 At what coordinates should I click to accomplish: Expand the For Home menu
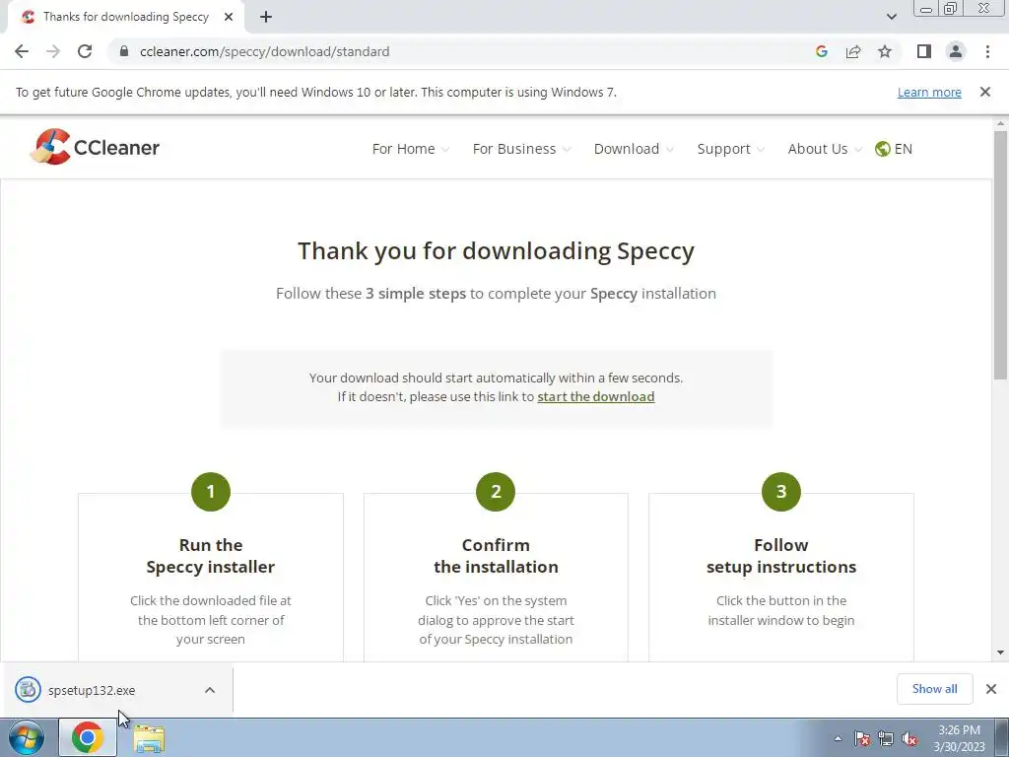coord(411,149)
